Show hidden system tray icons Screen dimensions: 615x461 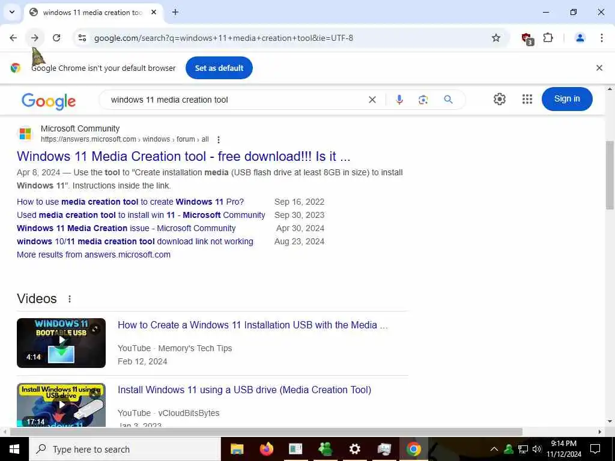494,449
